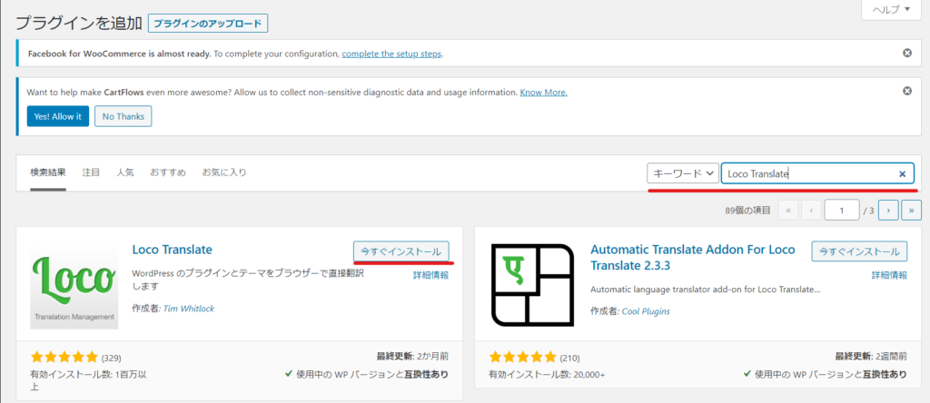Click the プラグインのアップロード button

[x=208, y=24]
